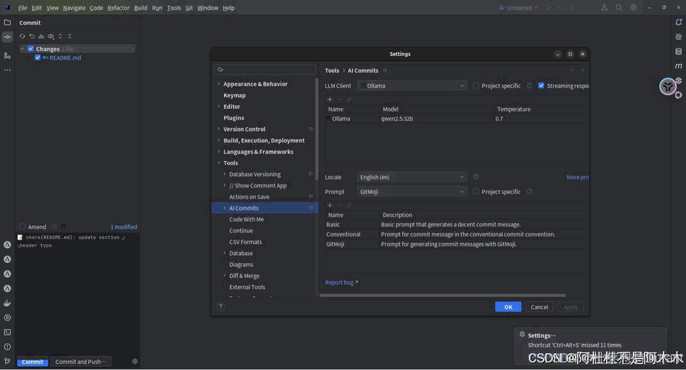Show more tool windows ellipsis icon
Viewport: 686px width, 370px height.
pyautogui.click(x=7, y=70)
